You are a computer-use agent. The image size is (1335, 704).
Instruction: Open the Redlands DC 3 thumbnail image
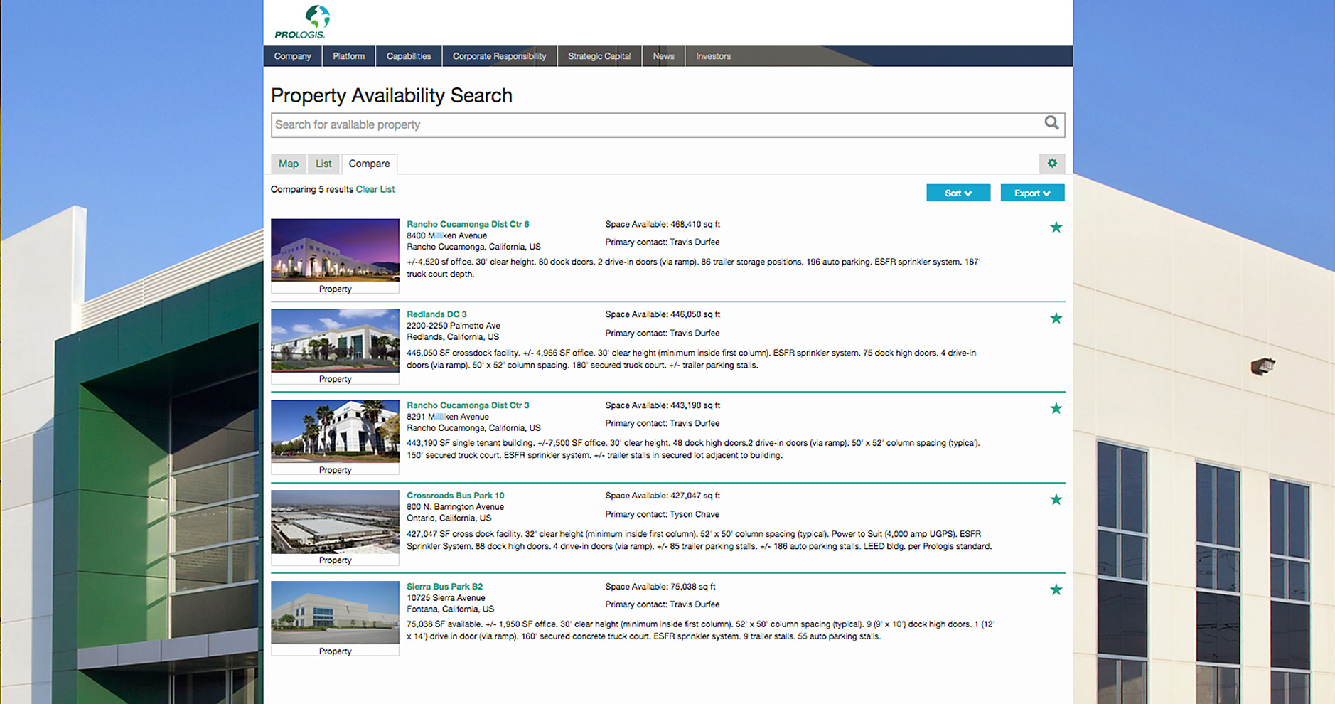(x=335, y=341)
